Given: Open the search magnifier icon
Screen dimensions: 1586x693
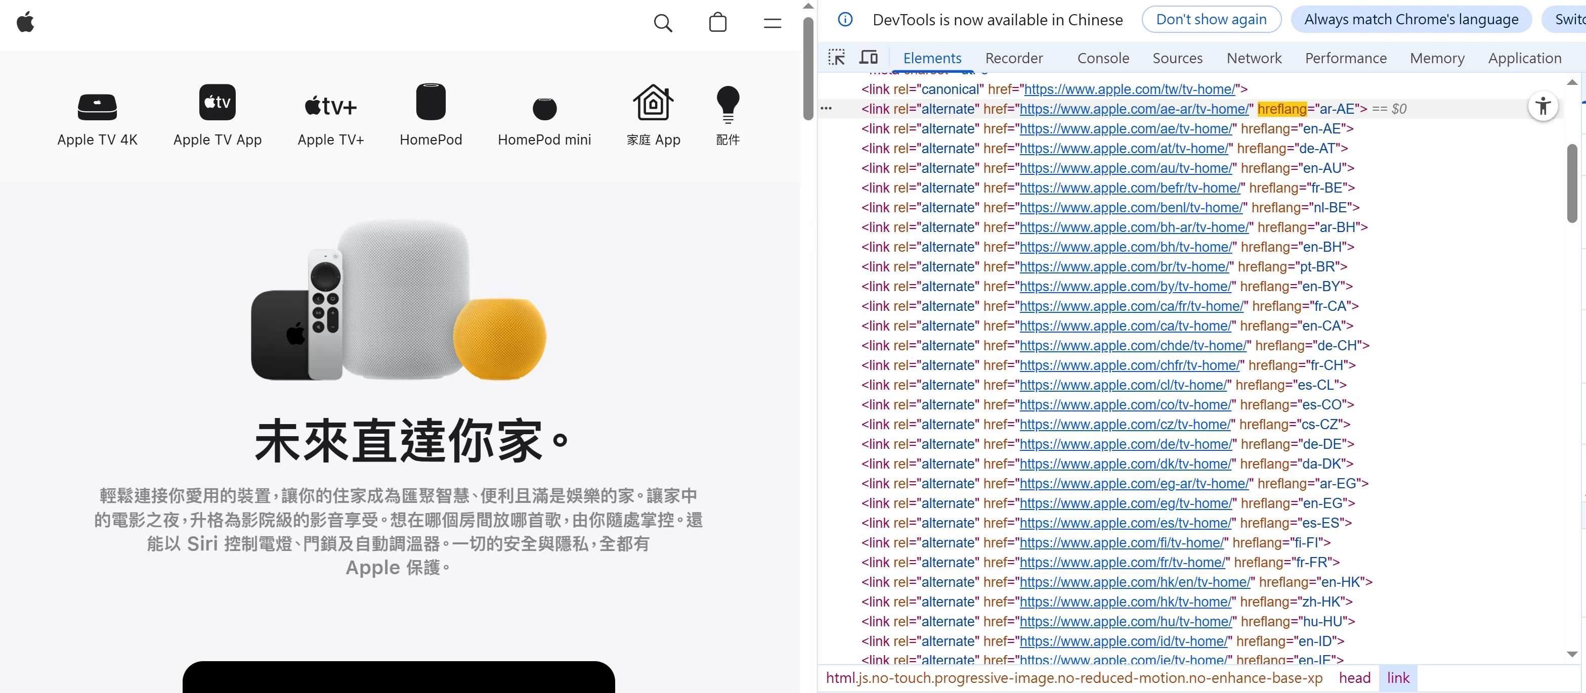Looking at the screenshot, I should (662, 23).
